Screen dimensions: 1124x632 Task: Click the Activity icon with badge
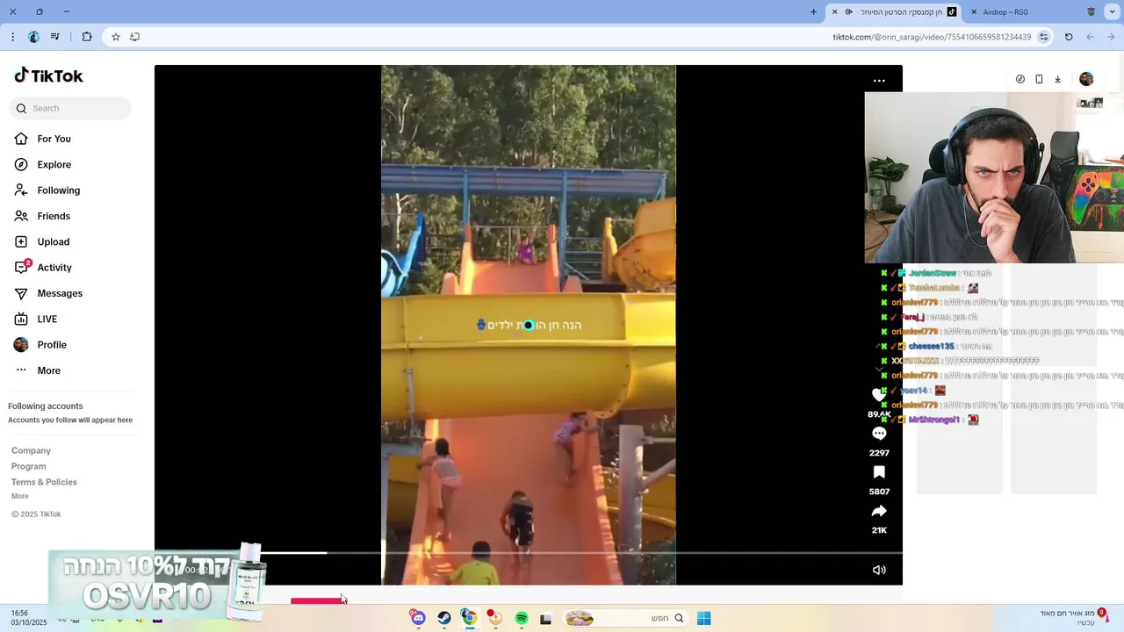pyautogui.click(x=21, y=267)
